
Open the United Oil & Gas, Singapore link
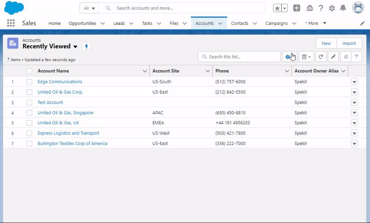click(65, 113)
